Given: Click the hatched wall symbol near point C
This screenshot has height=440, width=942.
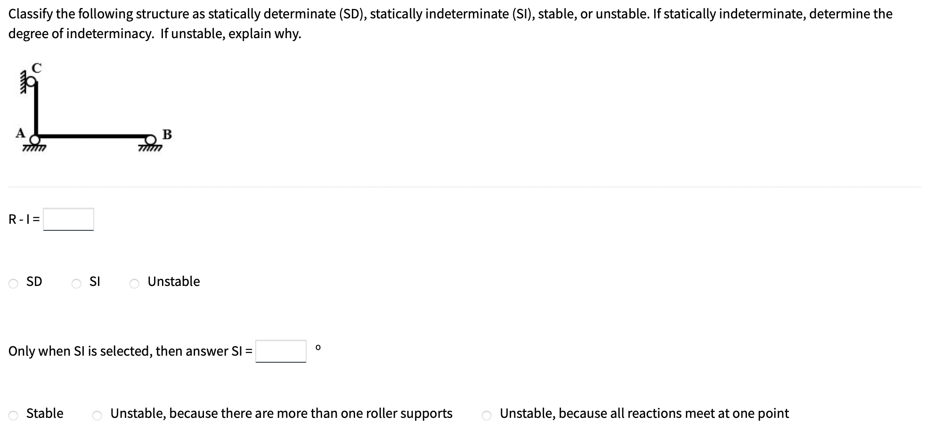Looking at the screenshot, I should coord(22,83).
